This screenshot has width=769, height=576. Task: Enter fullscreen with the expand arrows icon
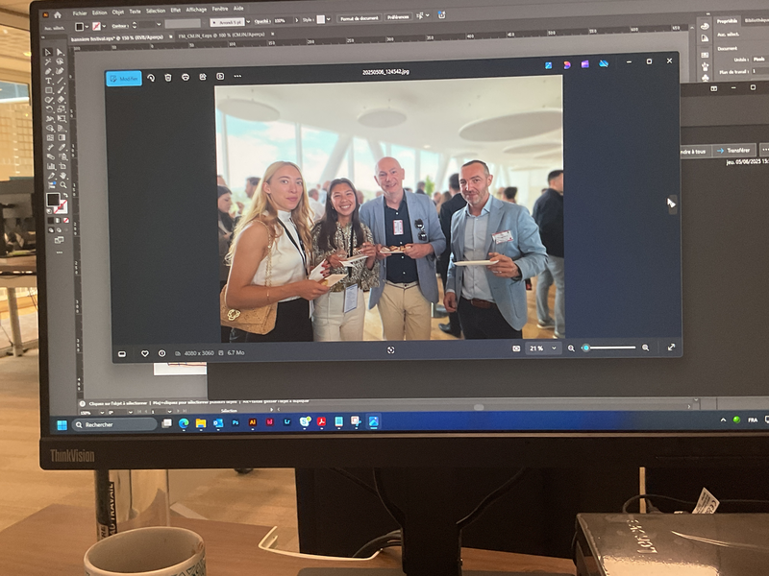click(x=671, y=348)
